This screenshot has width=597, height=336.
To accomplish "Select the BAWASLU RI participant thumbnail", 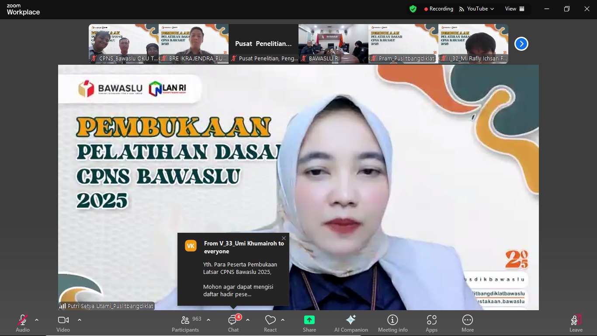I will coord(333,44).
